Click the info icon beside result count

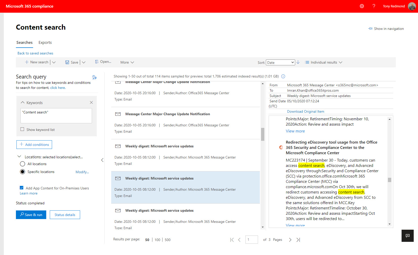tap(283, 76)
